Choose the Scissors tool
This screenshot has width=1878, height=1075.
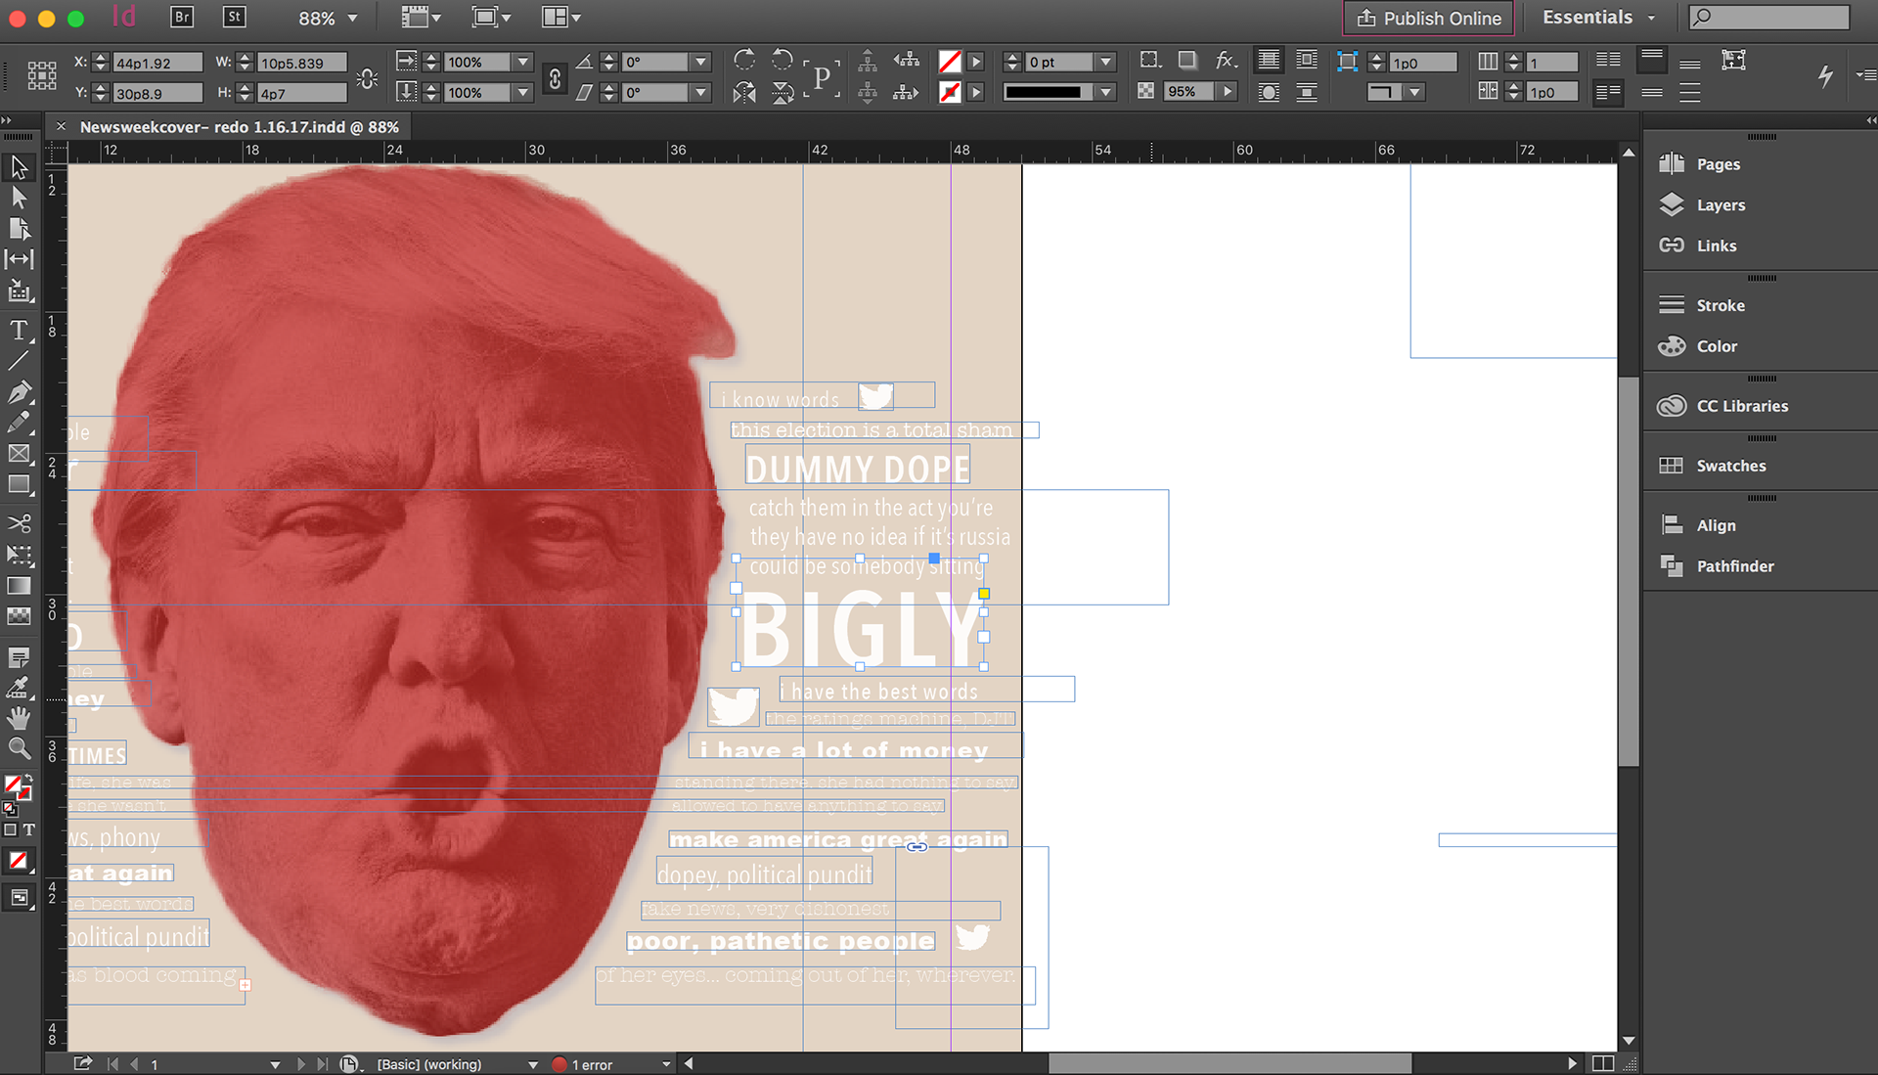[19, 524]
